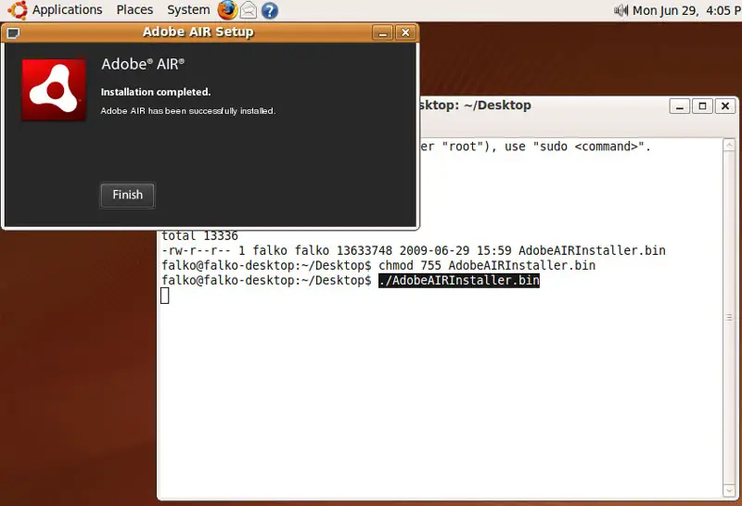Click the Ubuntu logo in the panel

(x=18, y=10)
